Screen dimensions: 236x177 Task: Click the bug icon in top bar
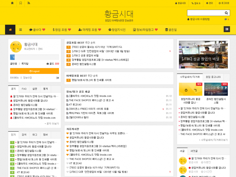coord(12,3)
